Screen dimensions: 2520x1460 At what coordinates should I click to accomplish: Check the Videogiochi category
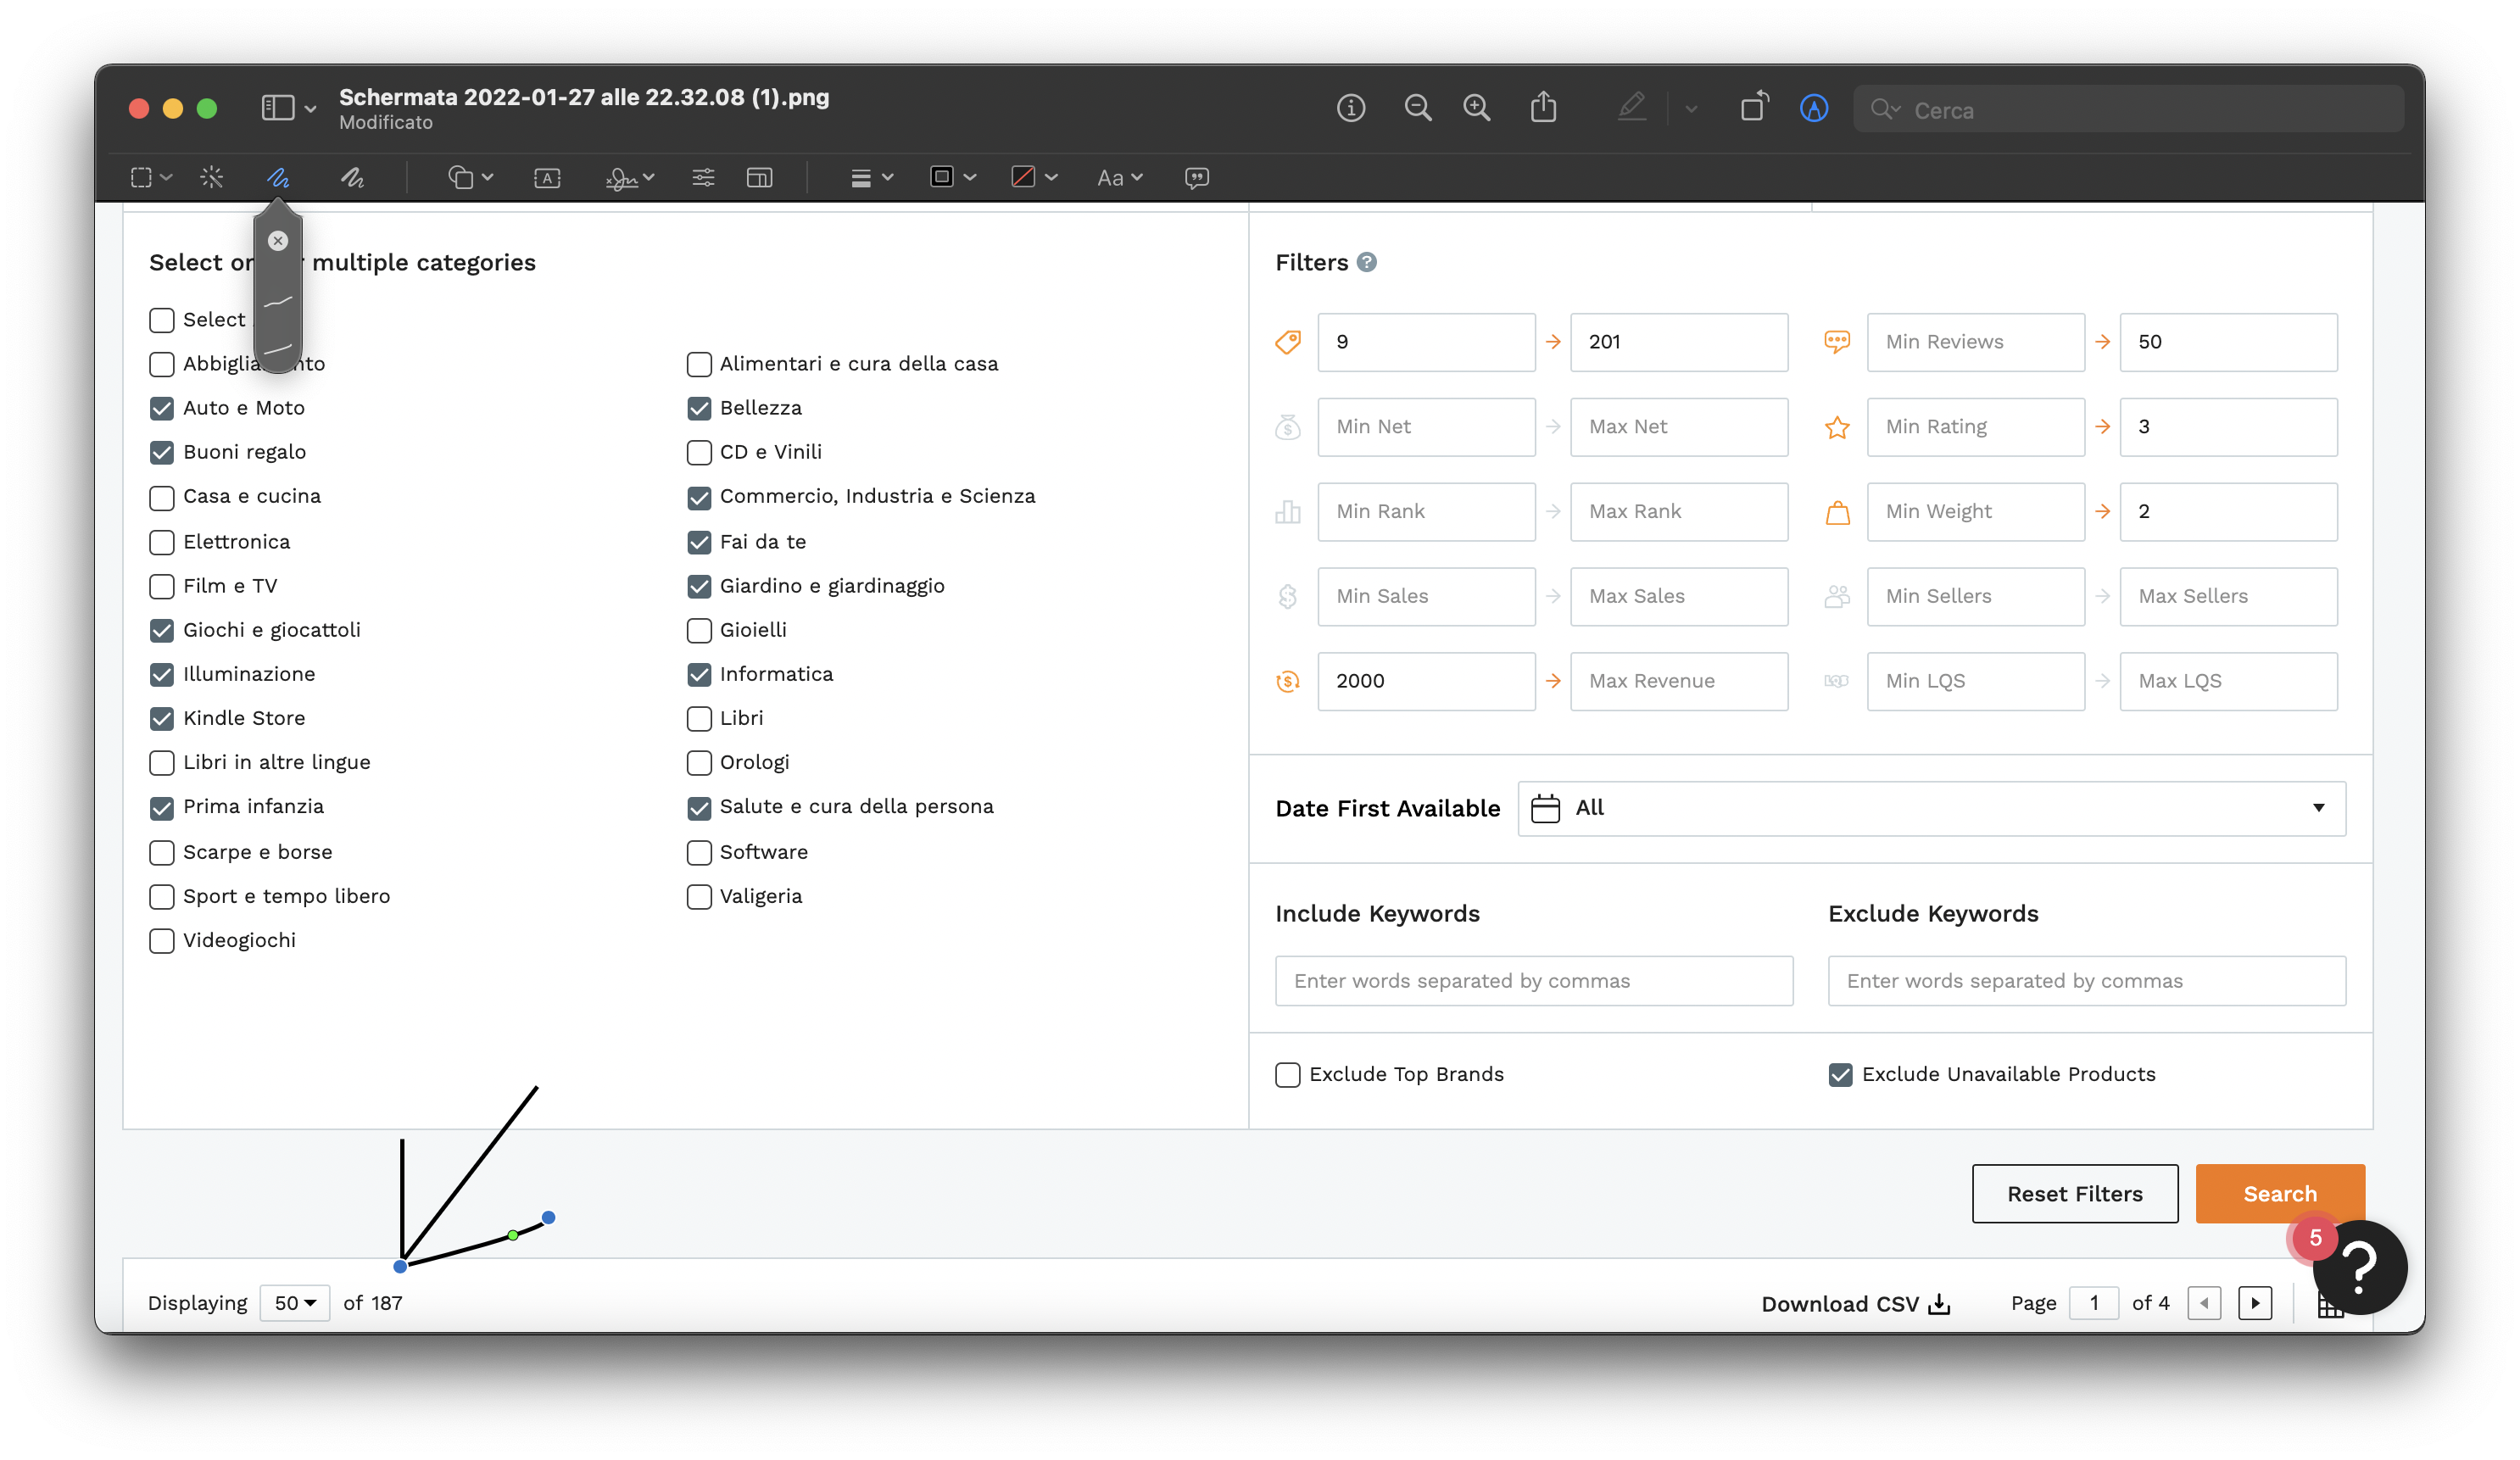(x=161, y=941)
